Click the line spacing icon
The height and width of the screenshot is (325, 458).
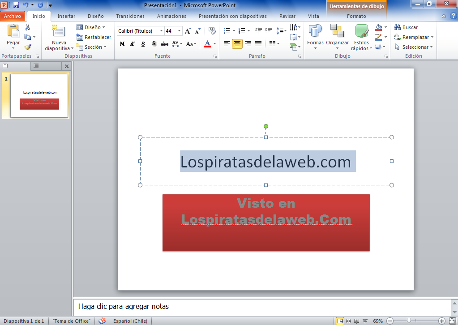pyautogui.click(x=280, y=30)
